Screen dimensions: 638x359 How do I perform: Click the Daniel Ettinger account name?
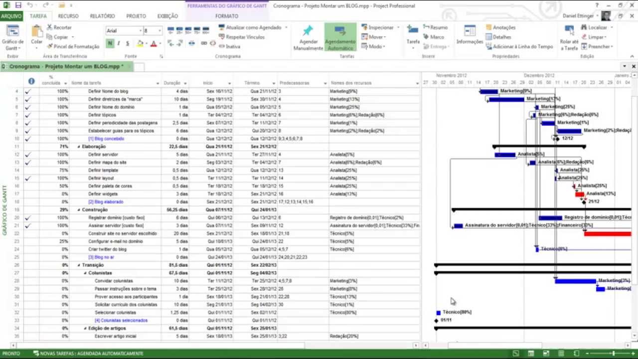pos(578,16)
